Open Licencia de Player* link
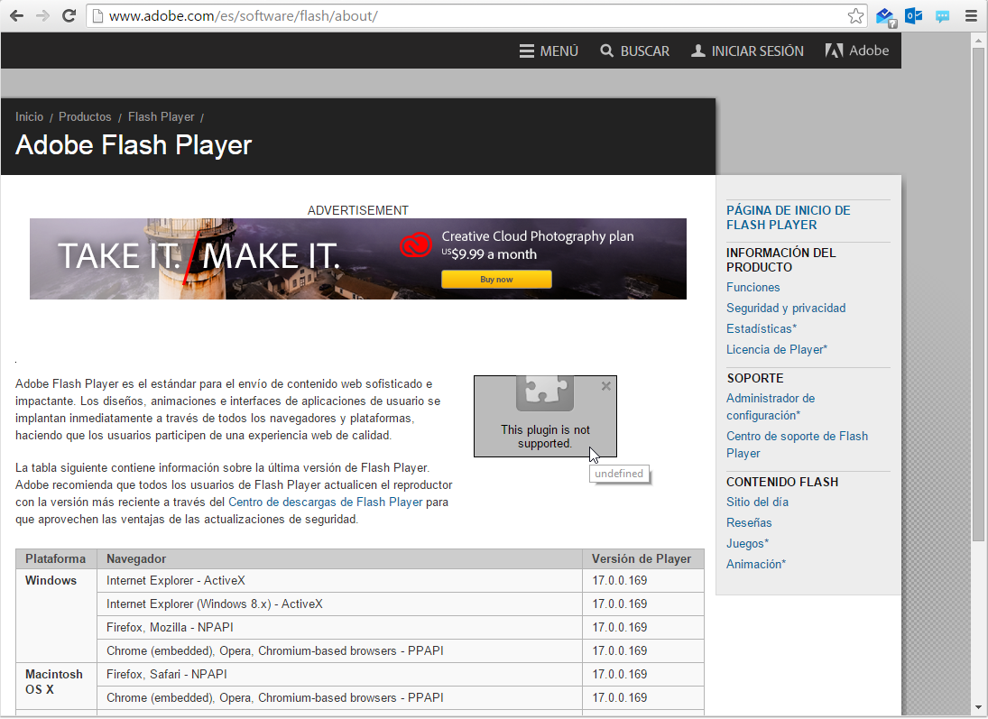This screenshot has height=719, width=988. [777, 350]
